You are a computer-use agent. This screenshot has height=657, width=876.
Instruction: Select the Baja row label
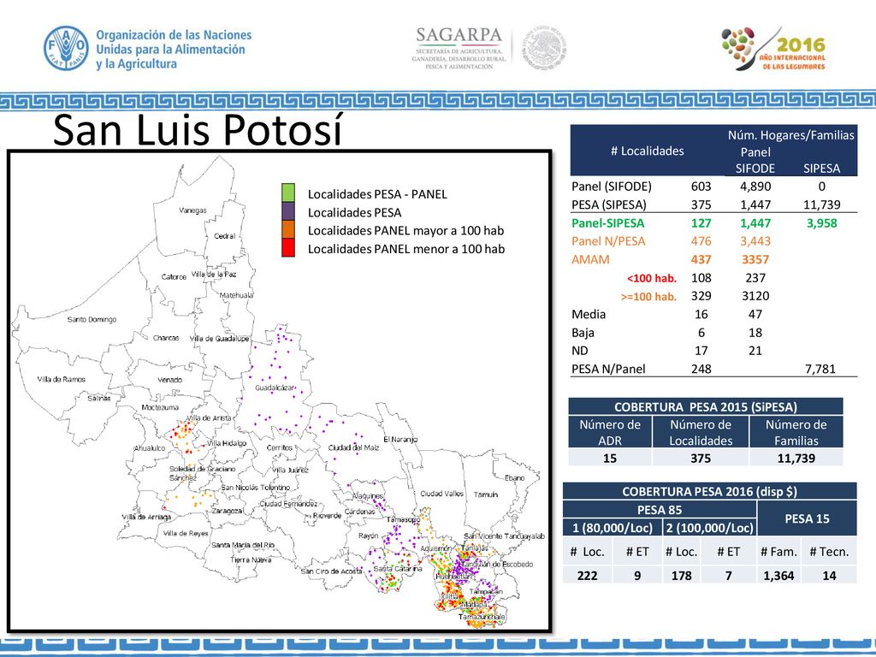pos(583,333)
